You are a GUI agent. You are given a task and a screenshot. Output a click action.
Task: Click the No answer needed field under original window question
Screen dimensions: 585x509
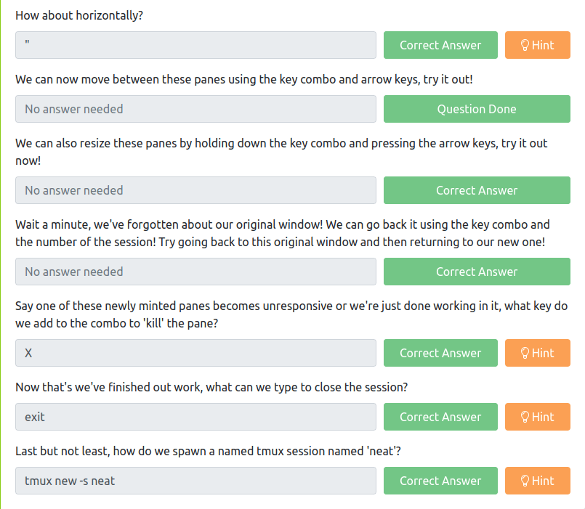click(195, 272)
